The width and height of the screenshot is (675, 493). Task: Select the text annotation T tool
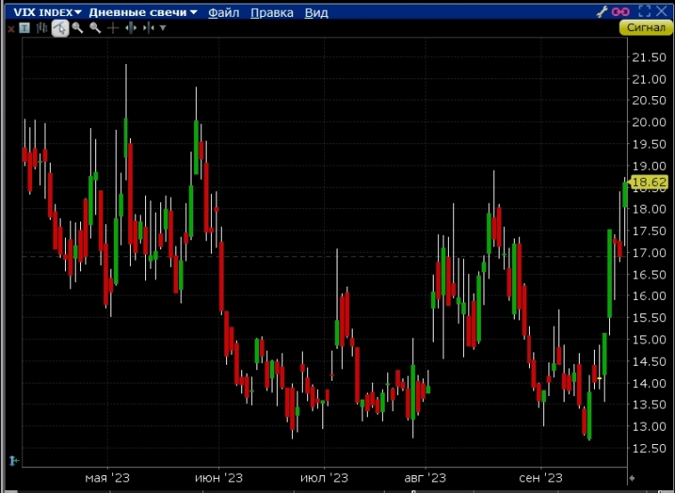[x=24, y=28]
